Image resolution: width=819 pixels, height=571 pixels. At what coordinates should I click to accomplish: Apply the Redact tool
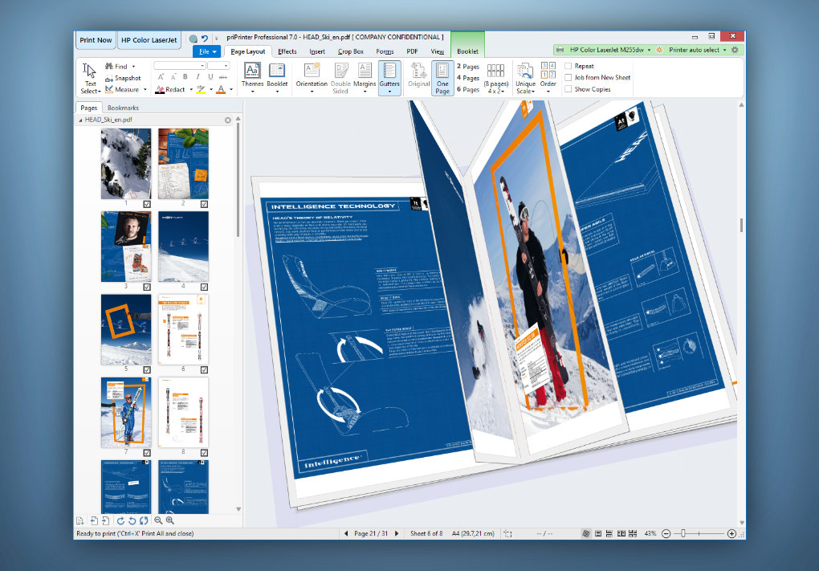click(x=170, y=89)
